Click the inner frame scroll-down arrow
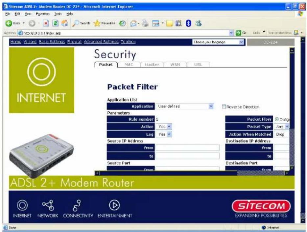307x232 pixels. click(x=292, y=168)
